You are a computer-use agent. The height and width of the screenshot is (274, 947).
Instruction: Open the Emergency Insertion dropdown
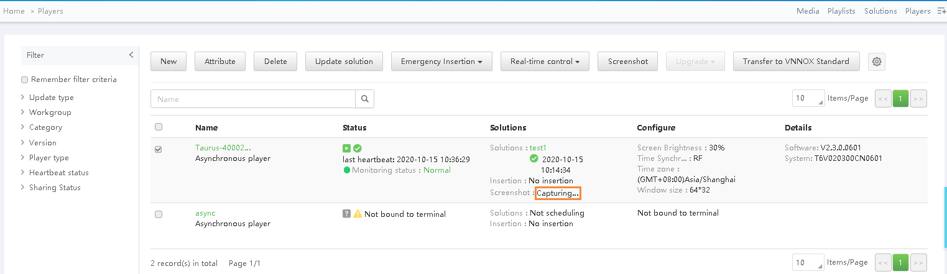click(441, 62)
